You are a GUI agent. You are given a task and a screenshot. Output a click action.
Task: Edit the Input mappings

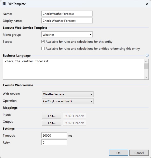coord(52,116)
